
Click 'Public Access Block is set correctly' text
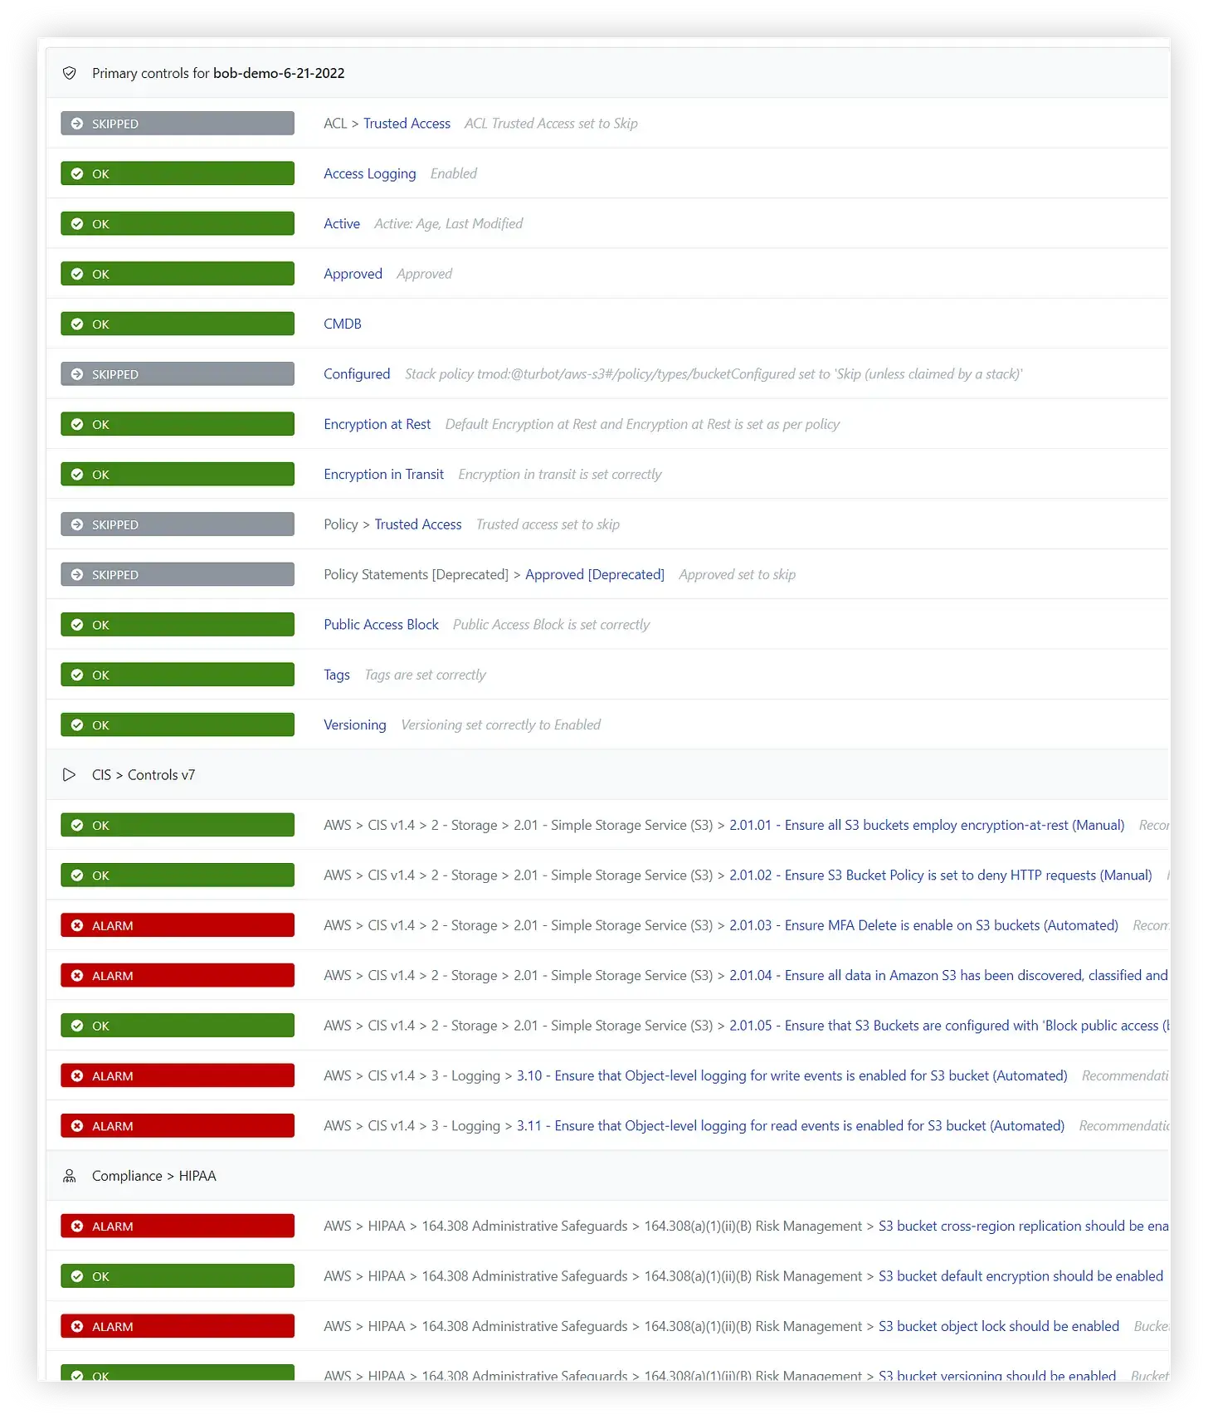(551, 625)
